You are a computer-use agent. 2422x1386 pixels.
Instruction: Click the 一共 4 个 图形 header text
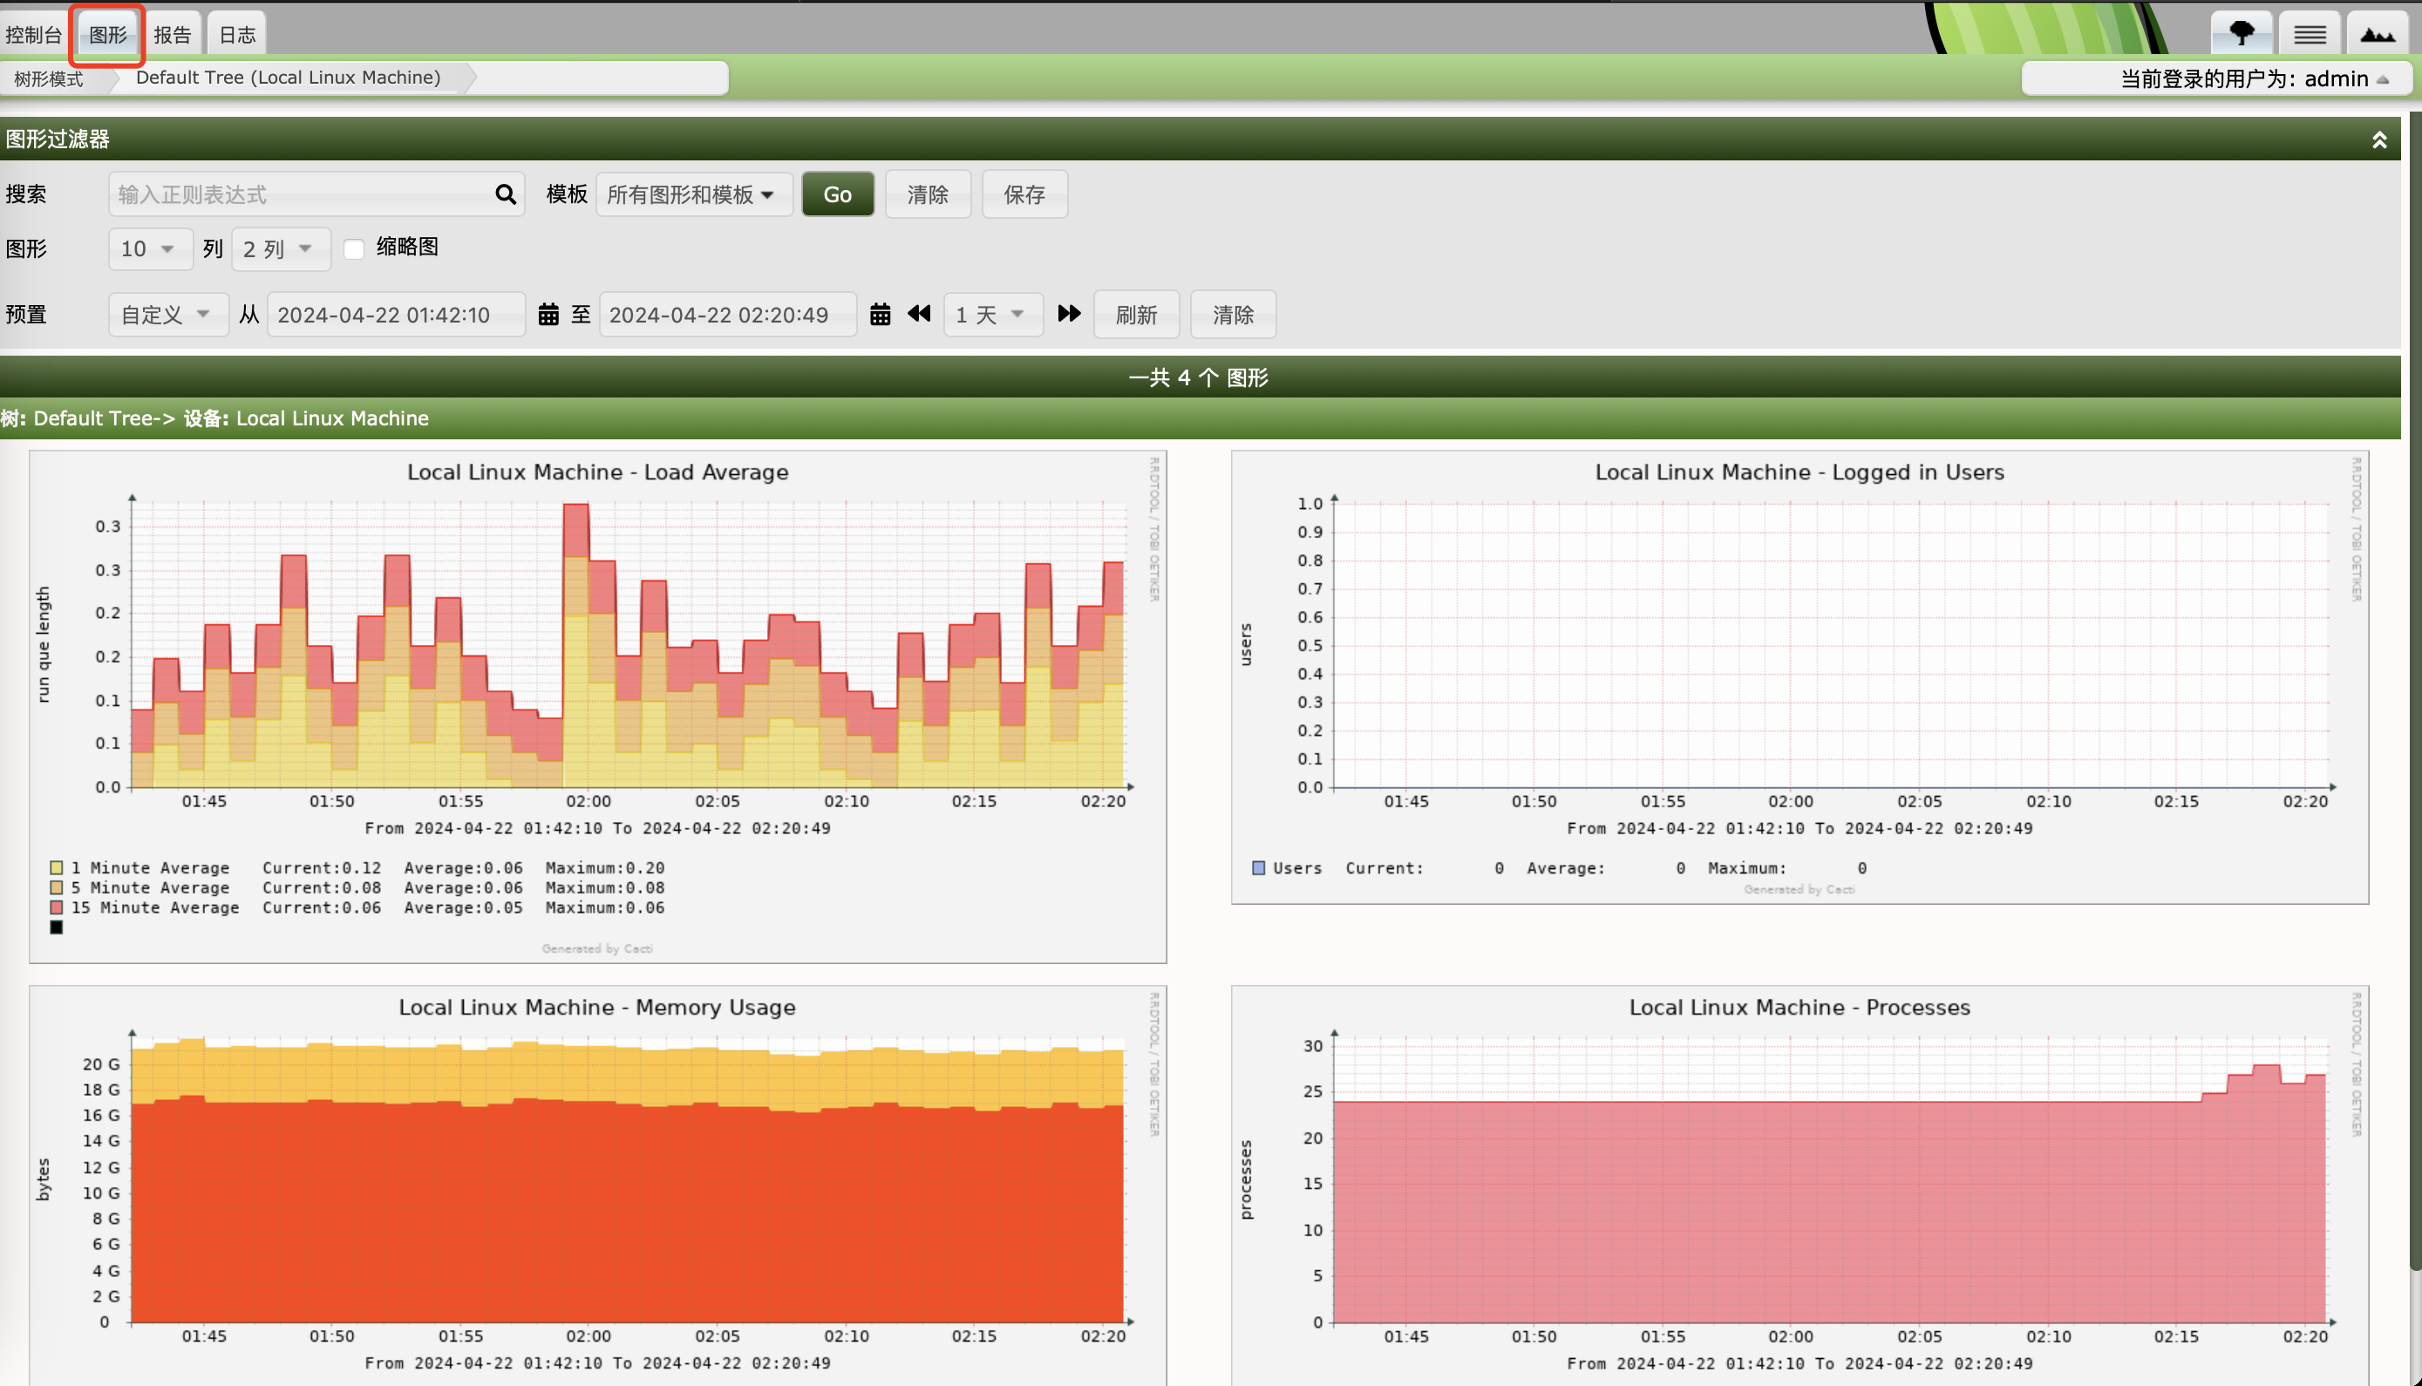[1199, 378]
